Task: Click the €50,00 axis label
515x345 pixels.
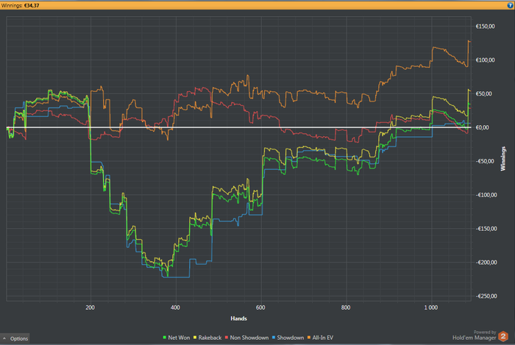Action: [485, 94]
